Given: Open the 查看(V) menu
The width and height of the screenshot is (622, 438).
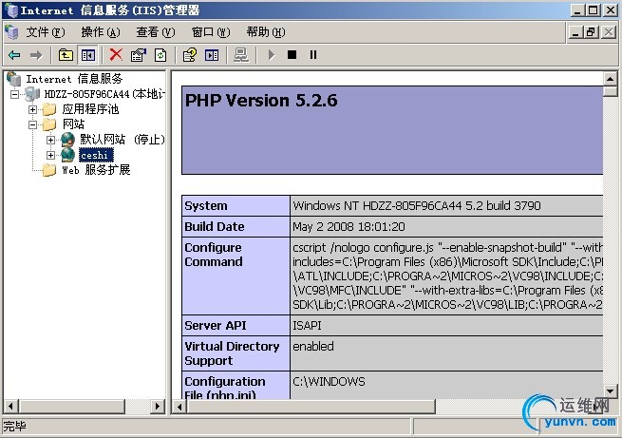Looking at the screenshot, I should click(156, 32).
